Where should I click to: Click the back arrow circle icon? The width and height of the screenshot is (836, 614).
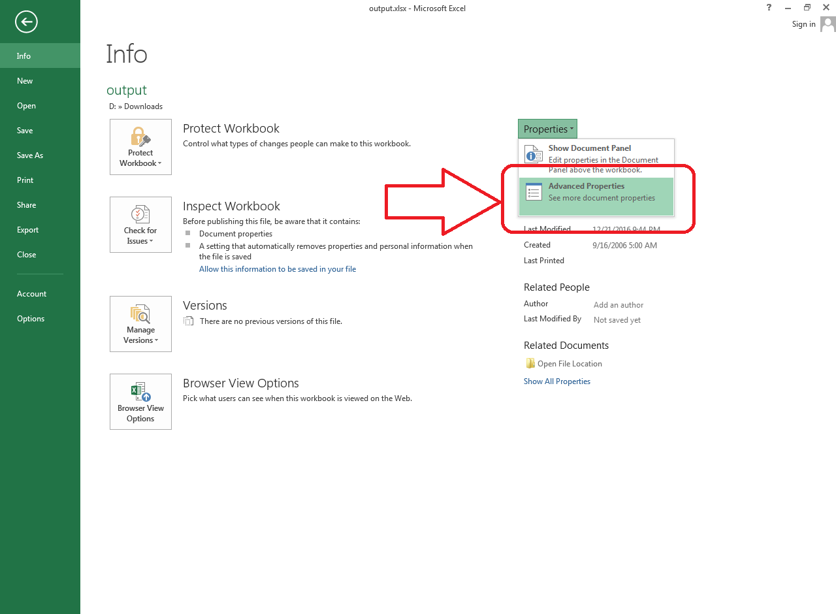26,22
